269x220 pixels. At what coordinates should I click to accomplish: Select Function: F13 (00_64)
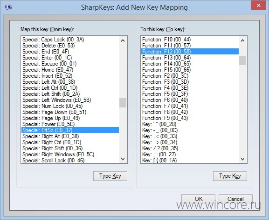point(190,58)
